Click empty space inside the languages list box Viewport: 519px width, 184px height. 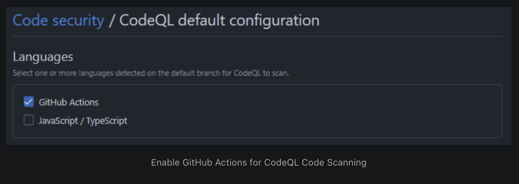(312, 111)
